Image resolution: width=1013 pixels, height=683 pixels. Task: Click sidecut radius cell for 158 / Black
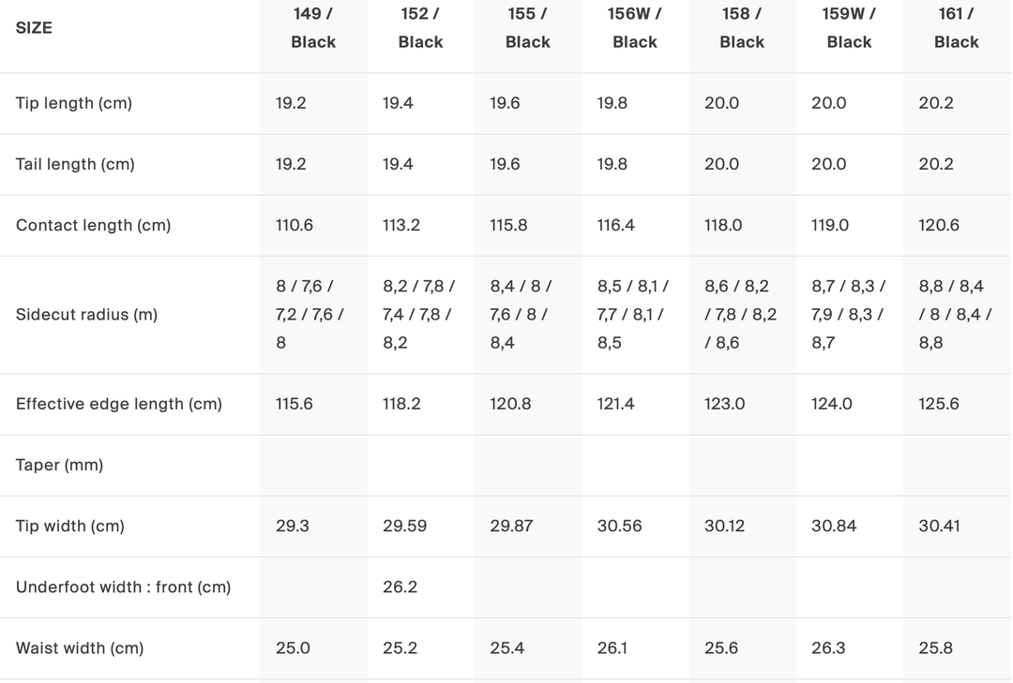point(741,315)
